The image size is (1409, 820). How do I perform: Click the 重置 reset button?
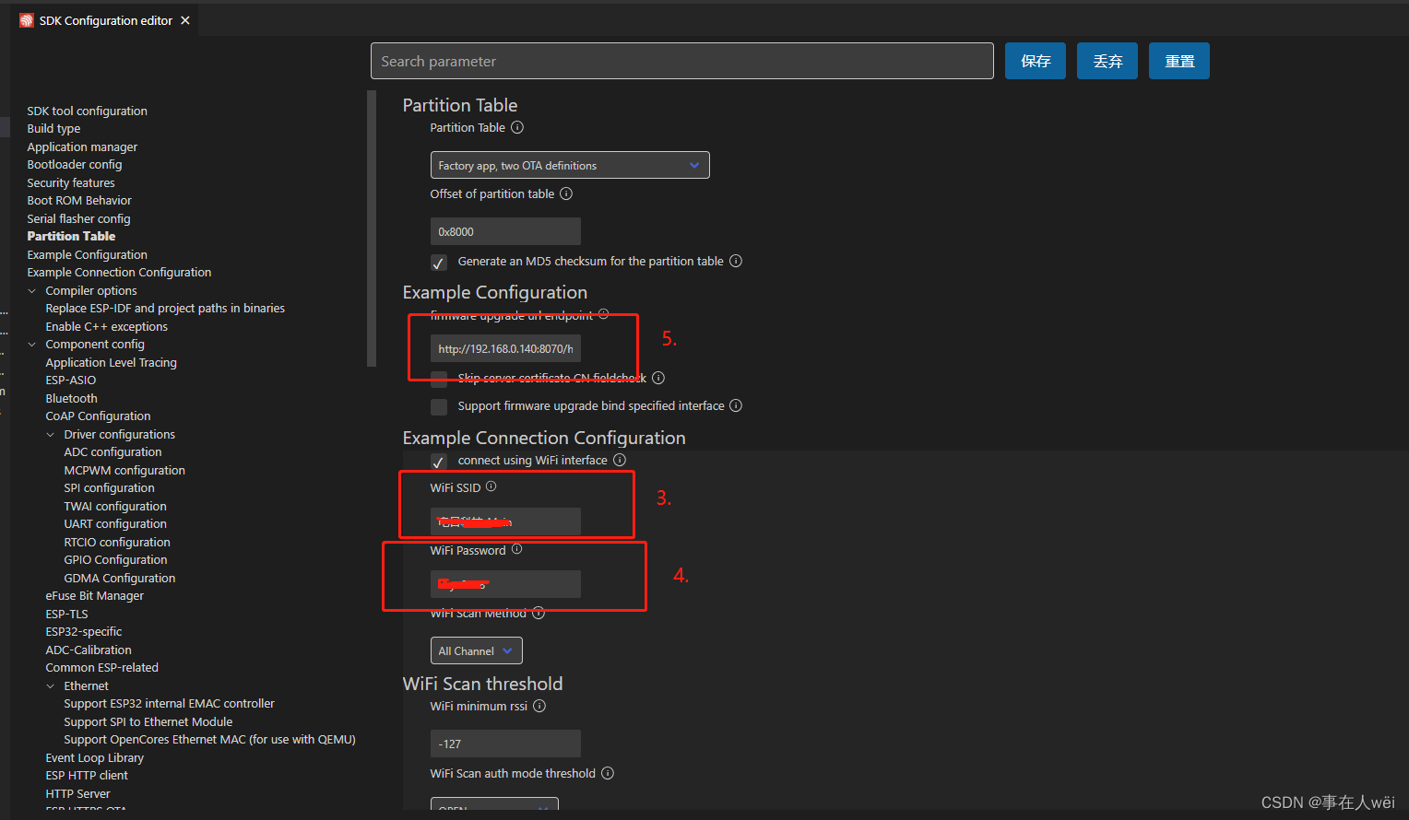pos(1179,61)
